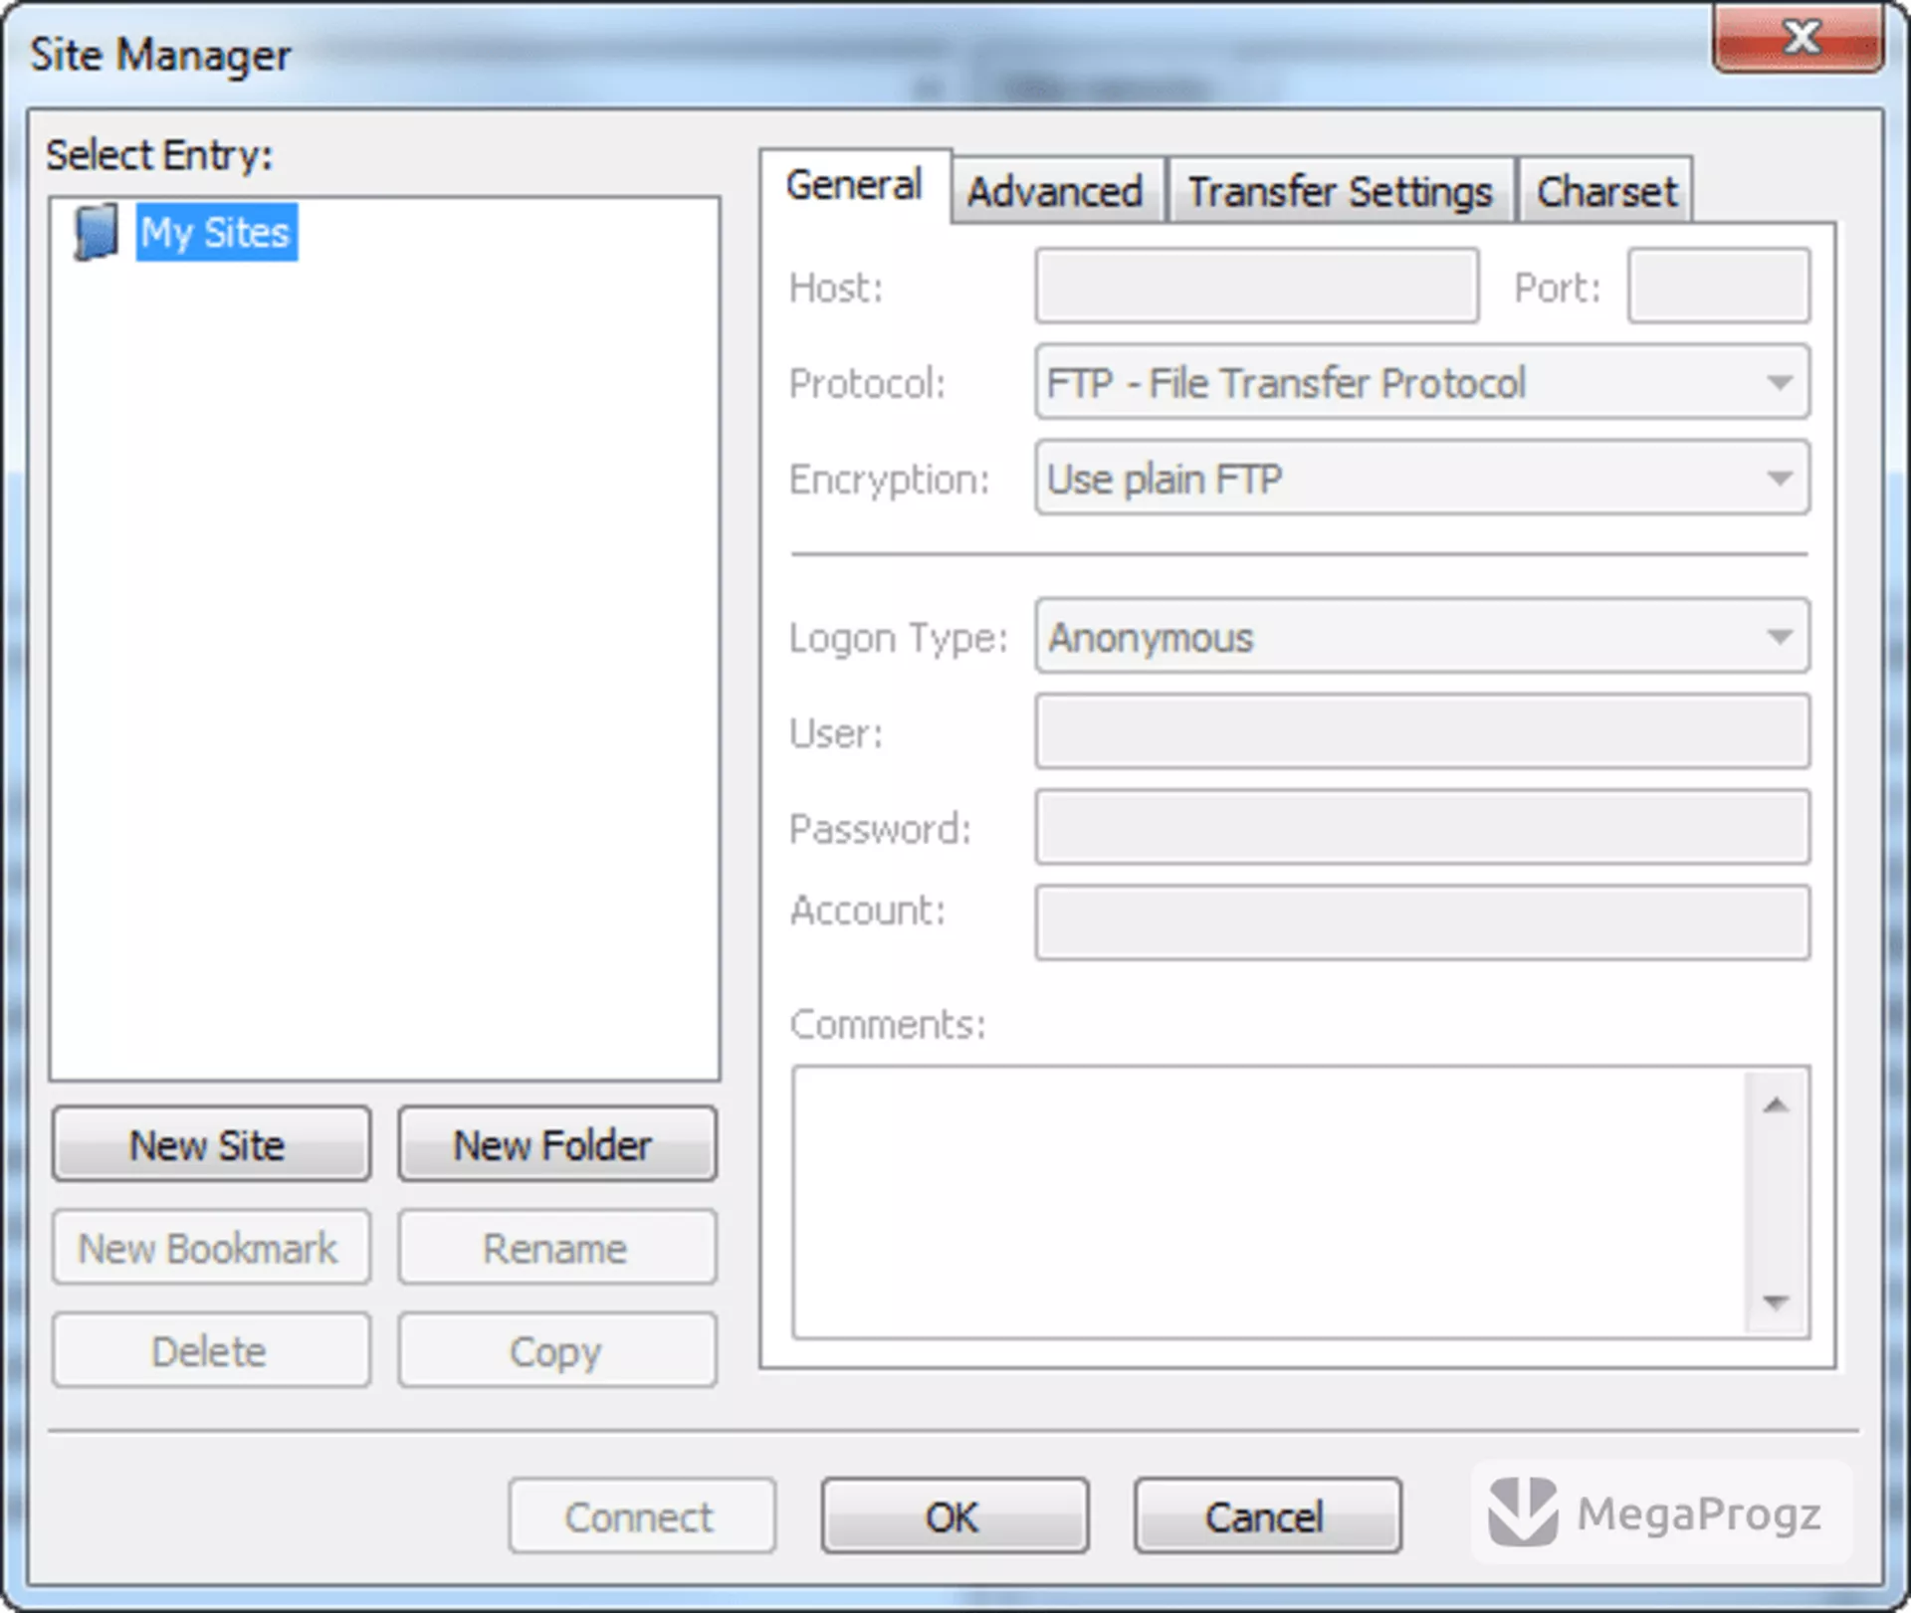Click into the Account field

[1422, 922]
